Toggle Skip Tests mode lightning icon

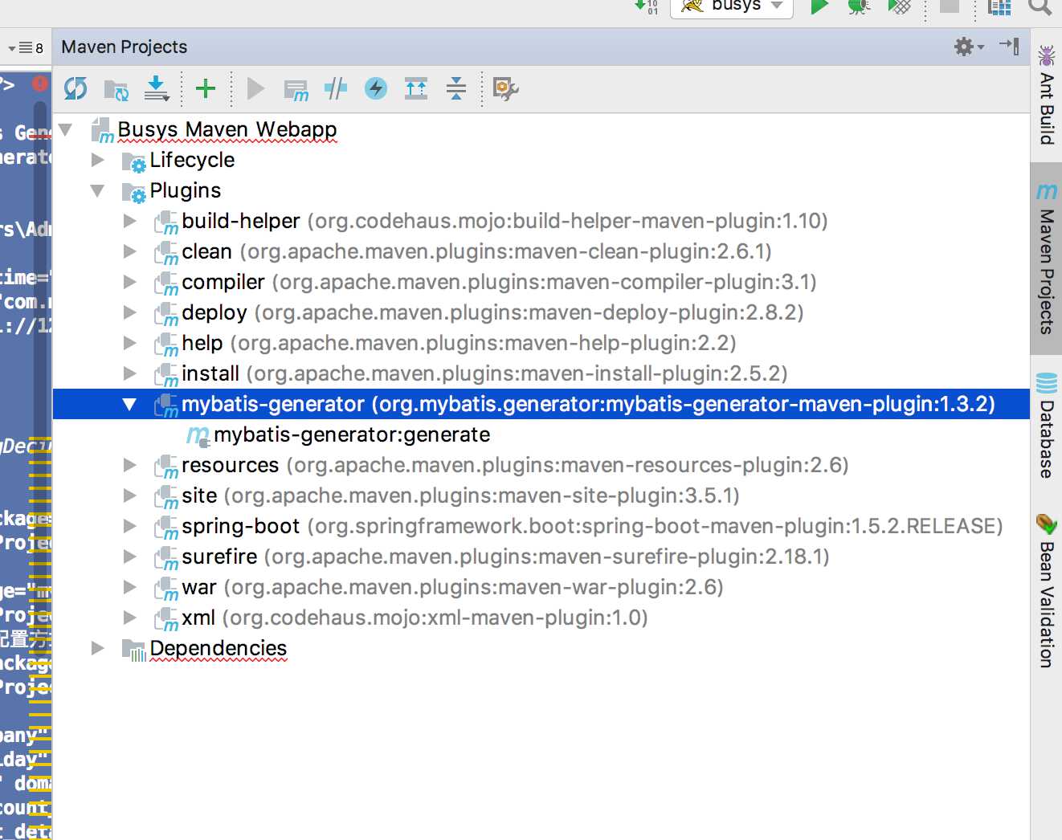[x=376, y=88]
